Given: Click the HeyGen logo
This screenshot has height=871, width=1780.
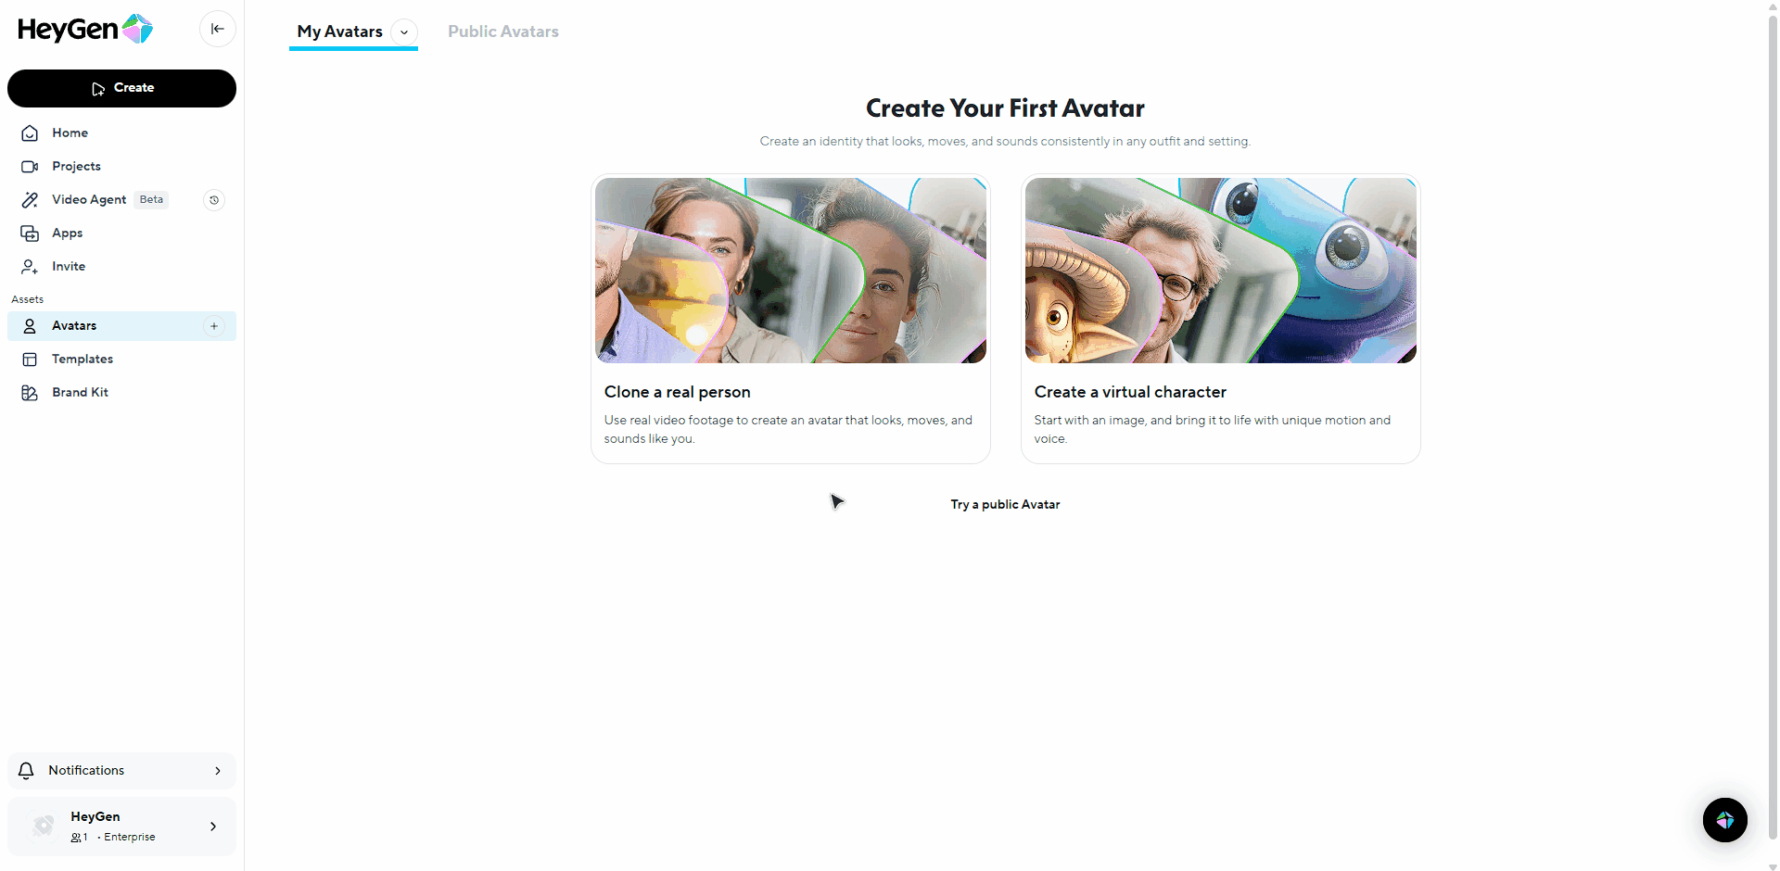Looking at the screenshot, I should (x=85, y=30).
